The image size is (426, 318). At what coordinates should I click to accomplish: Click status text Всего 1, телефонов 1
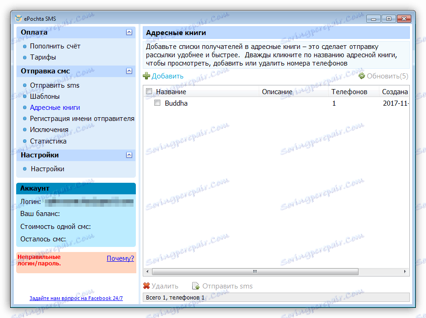coord(175,297)
